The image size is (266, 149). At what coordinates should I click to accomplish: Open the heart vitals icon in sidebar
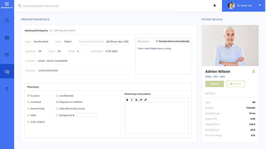pyautogui.click(x=7, y=54)
